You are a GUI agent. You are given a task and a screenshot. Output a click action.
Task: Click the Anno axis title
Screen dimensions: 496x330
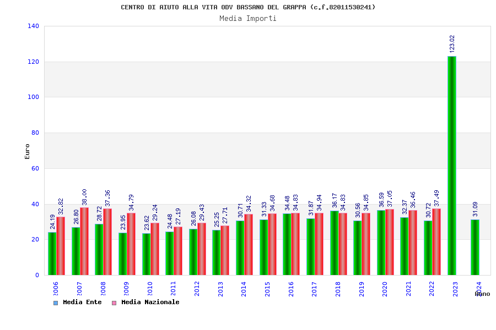482,294
